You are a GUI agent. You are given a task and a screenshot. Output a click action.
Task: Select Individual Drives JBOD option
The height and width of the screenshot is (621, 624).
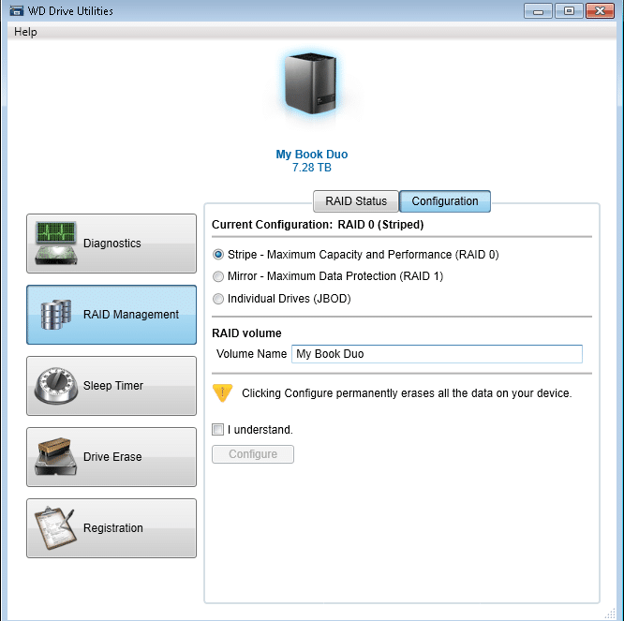coord(218,299)
